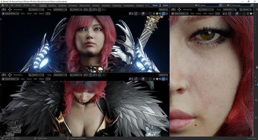The image size is (258, 140).
Task: Toggle overlays in right viewport
Action: [x=237, y=13]
